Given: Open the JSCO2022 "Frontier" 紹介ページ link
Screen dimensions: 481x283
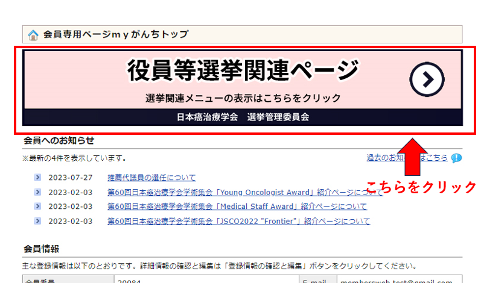Looking at the screenshot, I should [238, 221].
